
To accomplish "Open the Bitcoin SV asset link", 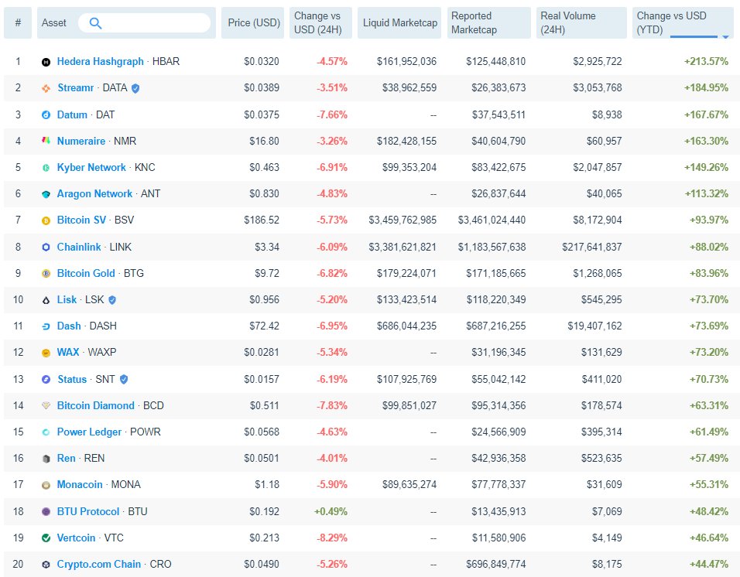I will [81, 220].
